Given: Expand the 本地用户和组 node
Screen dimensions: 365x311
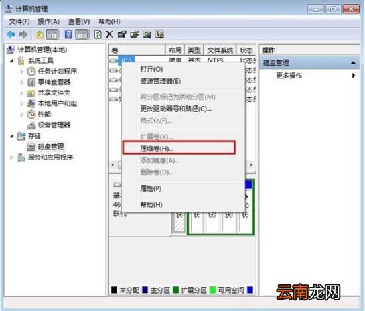Looking at the screenshot, I should click(x=22, y=103).
